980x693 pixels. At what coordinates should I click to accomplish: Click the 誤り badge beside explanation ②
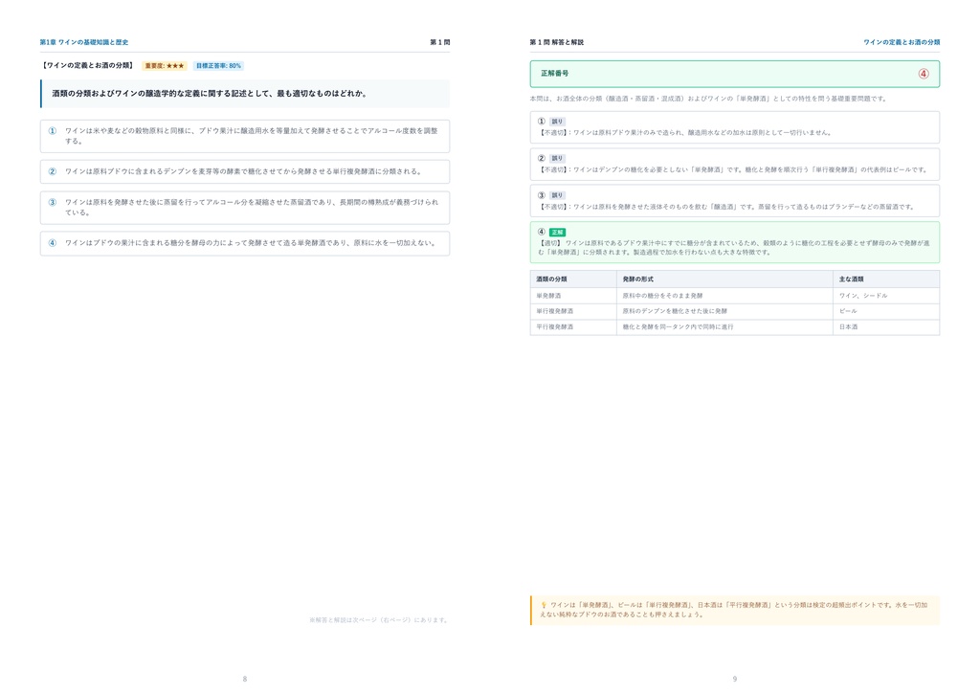(557, 159)
